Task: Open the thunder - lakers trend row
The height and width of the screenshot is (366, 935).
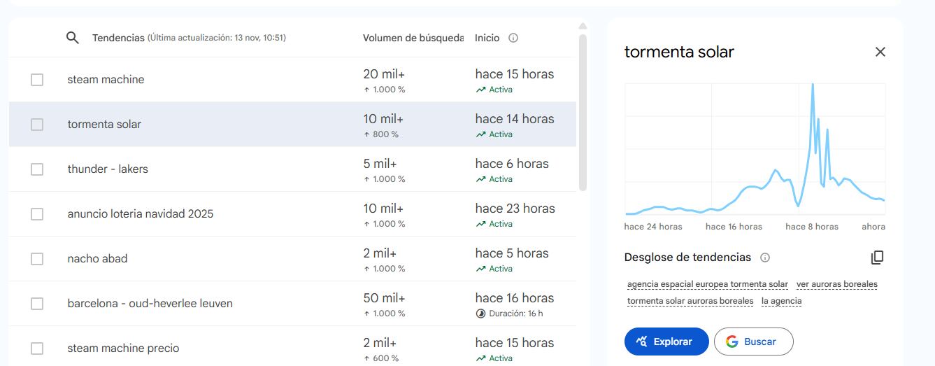Action: [292, 169]
